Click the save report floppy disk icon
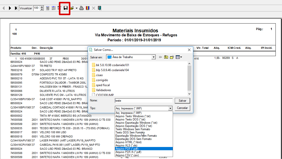This screenshot has height=159, width=282. [65, 8]
